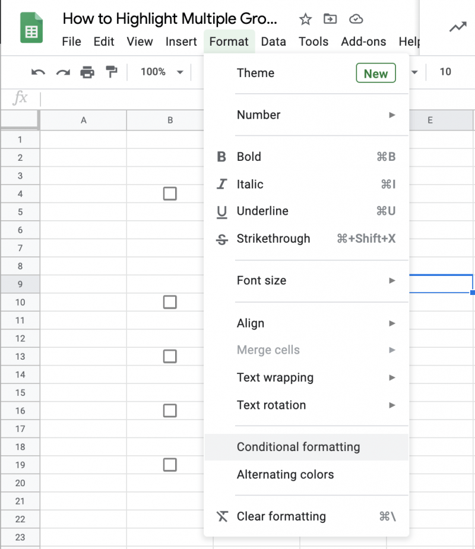Screen dimensions: 475x549
Task: Check the checkbox in cell B4
Action: pos(169,193)
